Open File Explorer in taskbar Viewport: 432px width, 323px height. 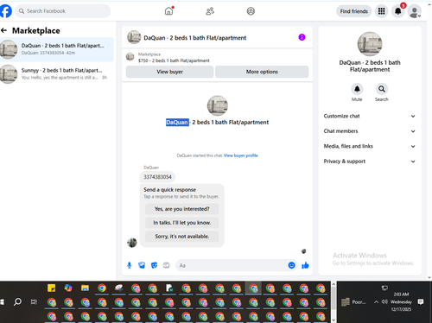(85, 288)
